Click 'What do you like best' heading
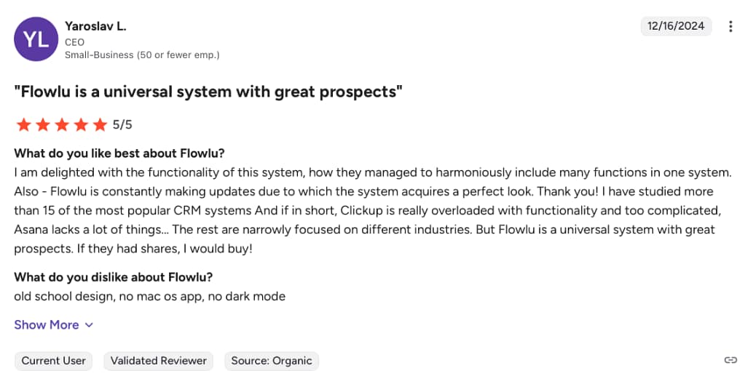Viewport: 745px width, 384px height. tap(119, 153)
